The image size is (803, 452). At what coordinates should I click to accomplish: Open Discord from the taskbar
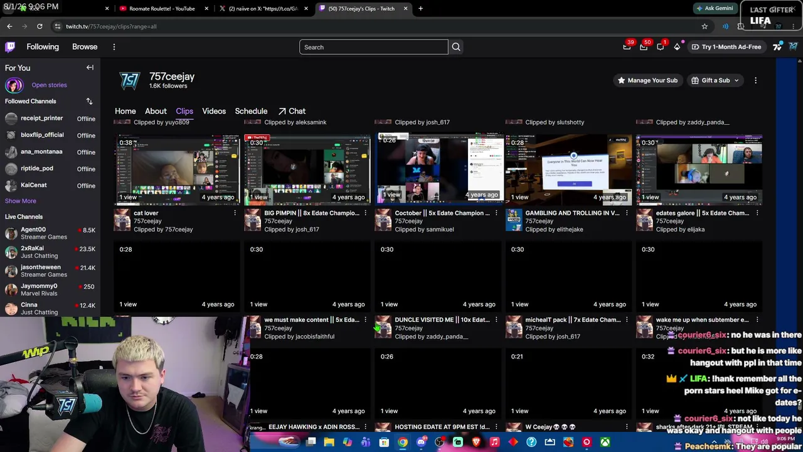pos(421,443)
